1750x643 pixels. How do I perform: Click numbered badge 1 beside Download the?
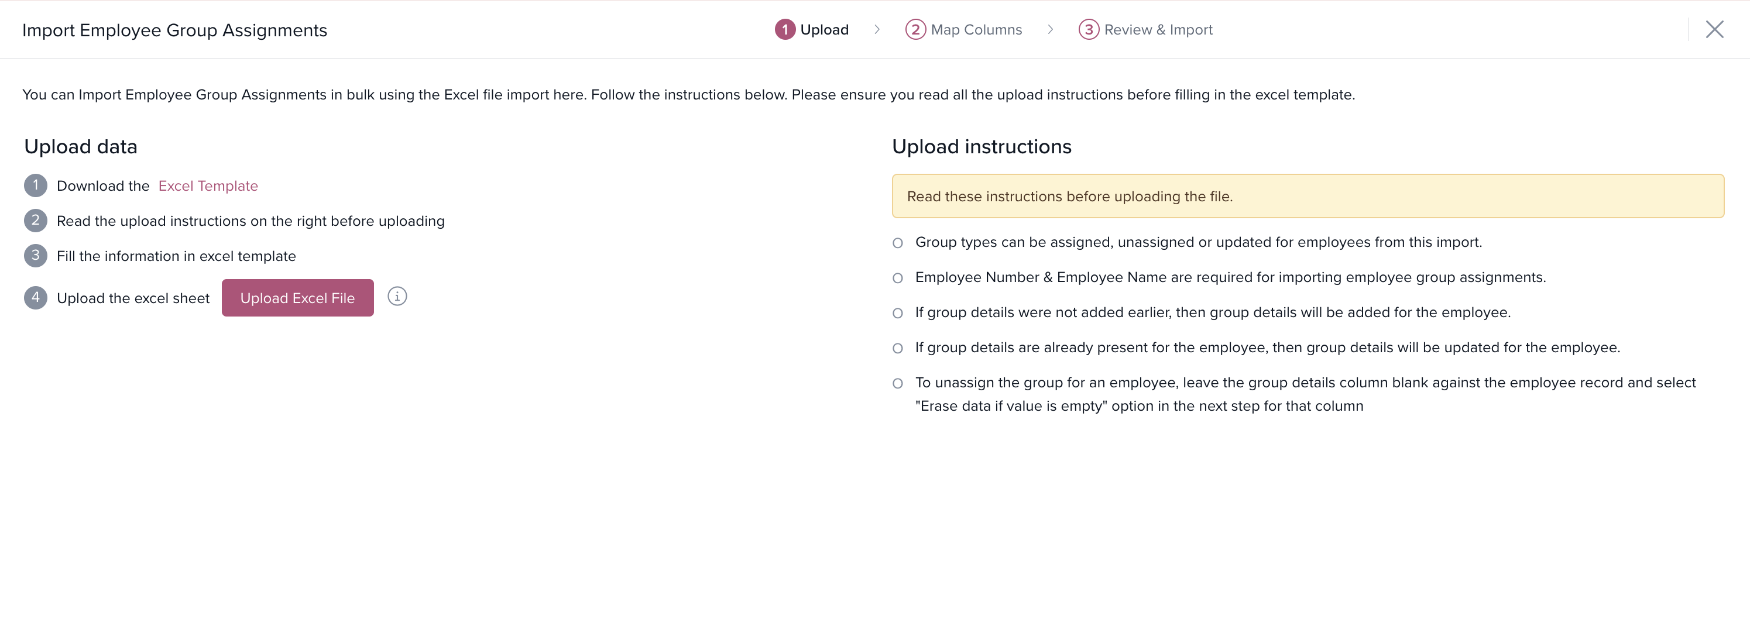tap(35, 185)
